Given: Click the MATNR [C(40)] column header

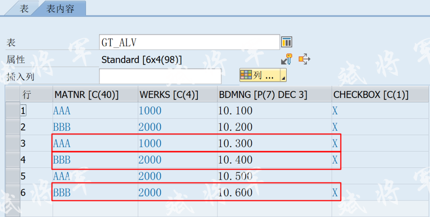Looking at the screenshot, I should point(95,94).
